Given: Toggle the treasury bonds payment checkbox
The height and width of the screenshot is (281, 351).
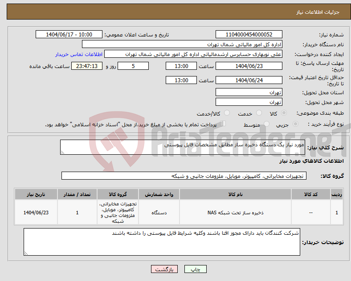Looking at the screenshot, I should click(x=223, y=124).
